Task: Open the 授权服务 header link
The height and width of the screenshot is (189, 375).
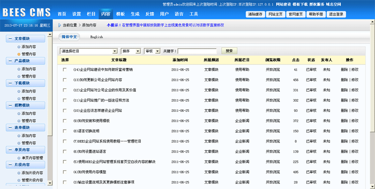Action: [x=317, y=4]
